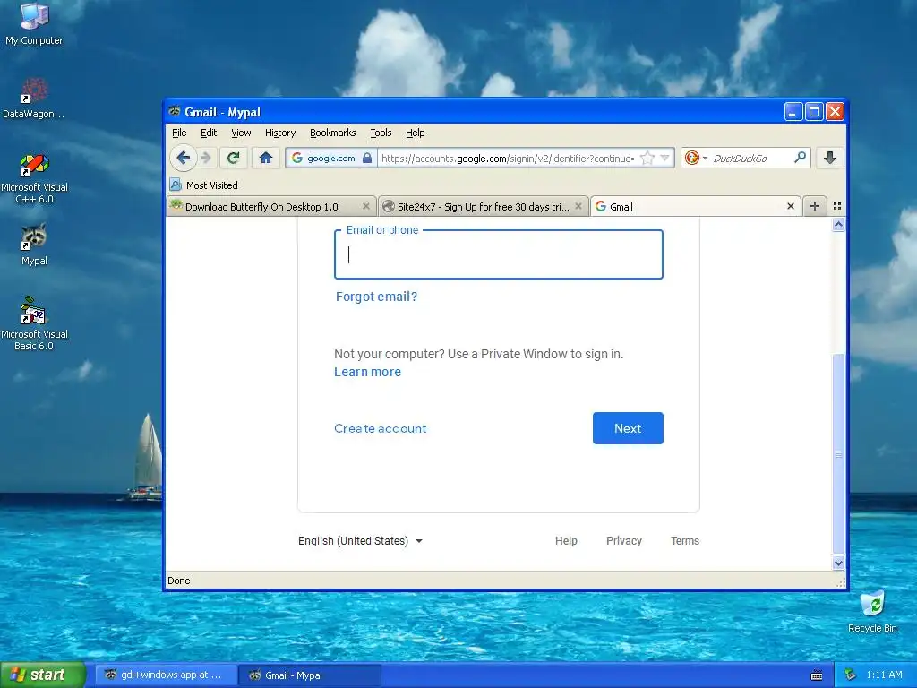Screen dimensions: 917x688
Task: Click the Learn more link
Action: (x=368, y=372)
